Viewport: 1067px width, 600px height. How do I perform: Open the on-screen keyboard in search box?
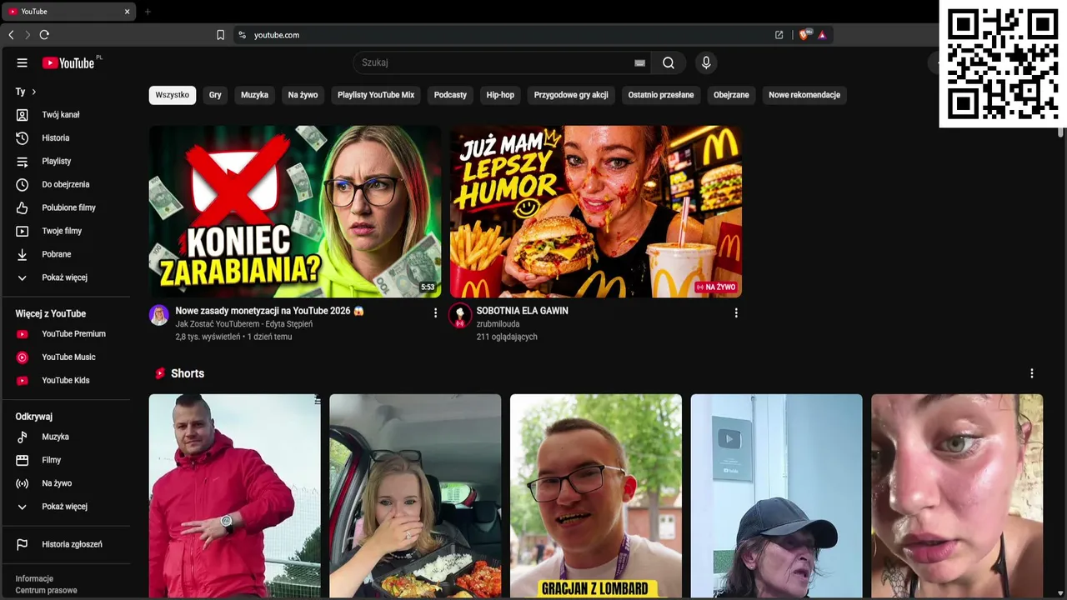pos(639,62)
